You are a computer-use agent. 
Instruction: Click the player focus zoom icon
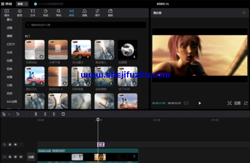click(x=230, y=103)
